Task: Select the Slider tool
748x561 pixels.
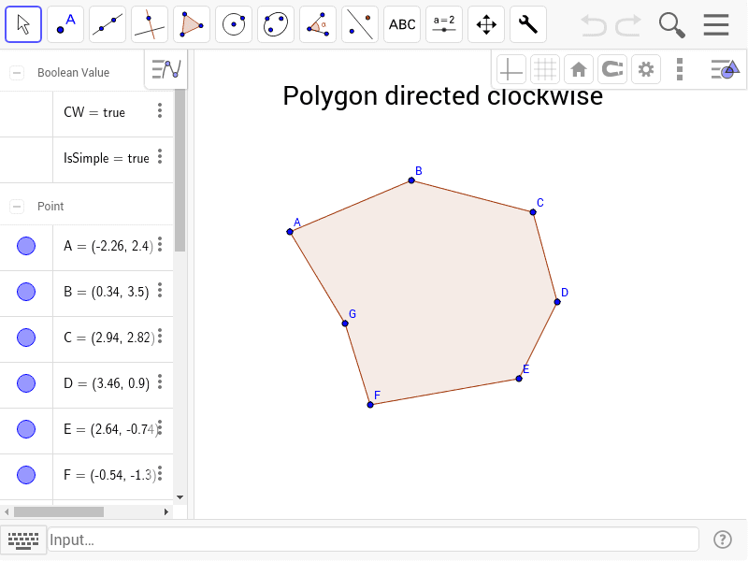Action: pyautogui.click(x=443, y=24)
